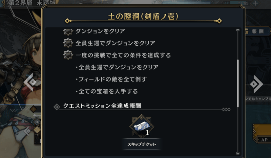The height and width of the screenshot is (158, 271).
Task: Click the 土の腔洞(剣盾ノ壱) dialog title
Action: click(x=143, y=16)
